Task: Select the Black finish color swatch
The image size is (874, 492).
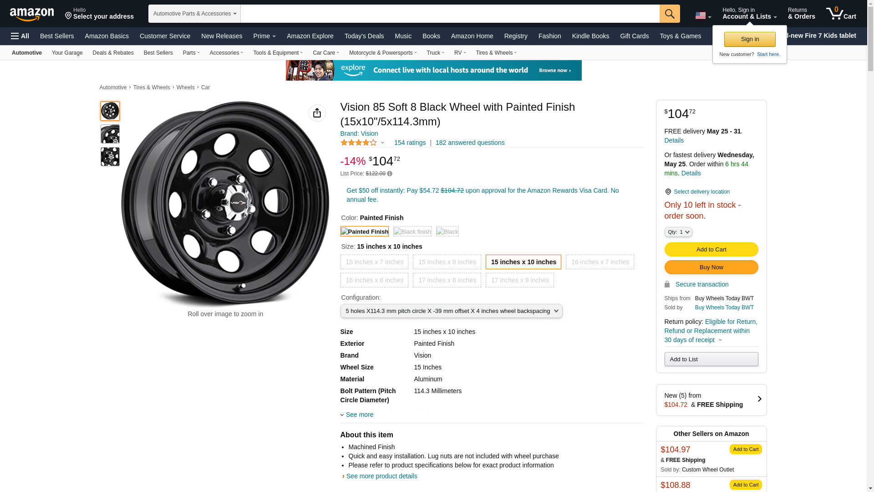Action: pyautogui.click(x=412, y=231)
